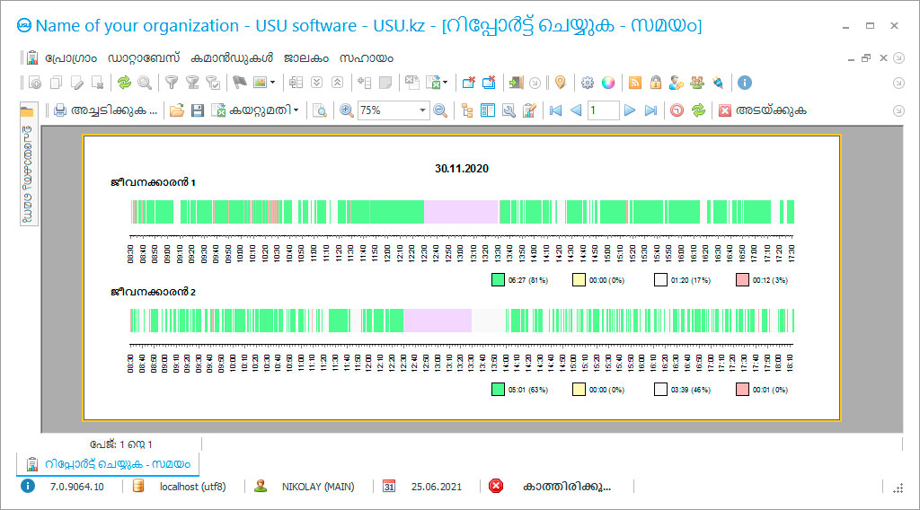
Task: Click the wrench magnifier find icon
Action: [x=509, y=110]
